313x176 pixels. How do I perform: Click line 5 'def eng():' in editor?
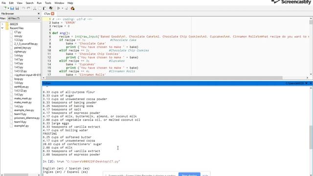point(61,33)
